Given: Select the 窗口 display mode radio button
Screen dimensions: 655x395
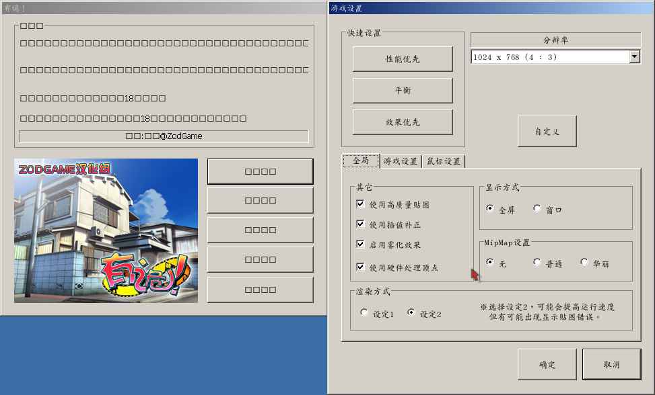Looking at the screenshot, I should 537,208.
